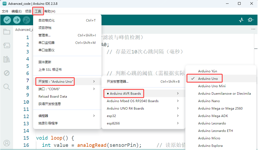Select Arduino Duemilanove or Diecimila board
This screenshot has height=150, width=258.
[221, 93]
